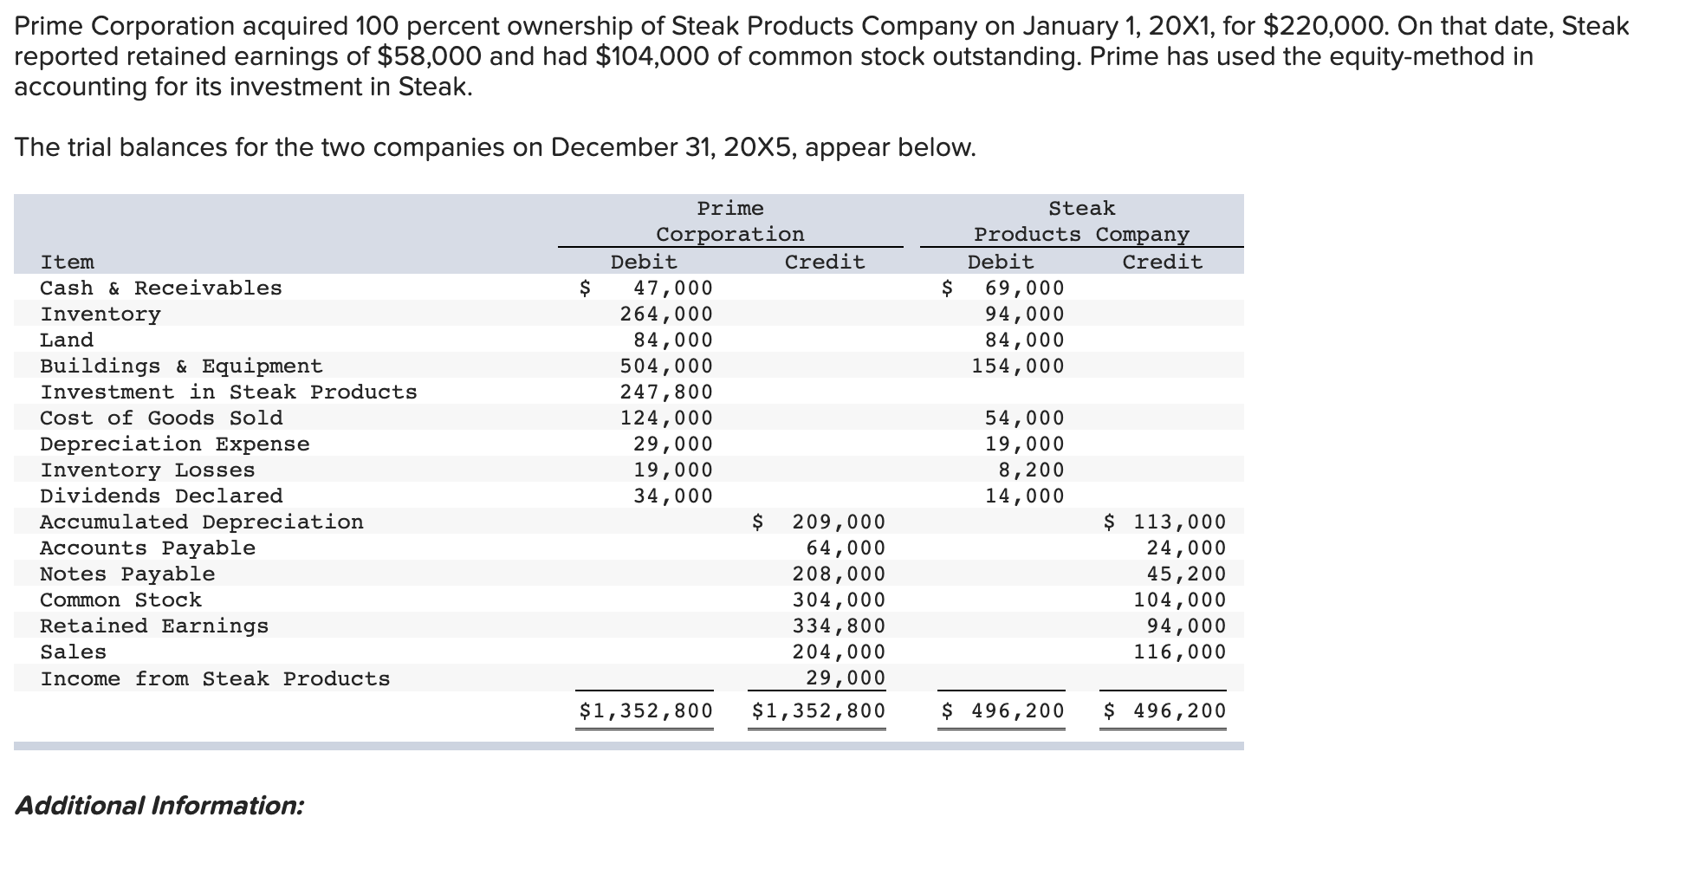Click the 'Land' row label
Viewport: 1705px width, 882px height.
67,340
